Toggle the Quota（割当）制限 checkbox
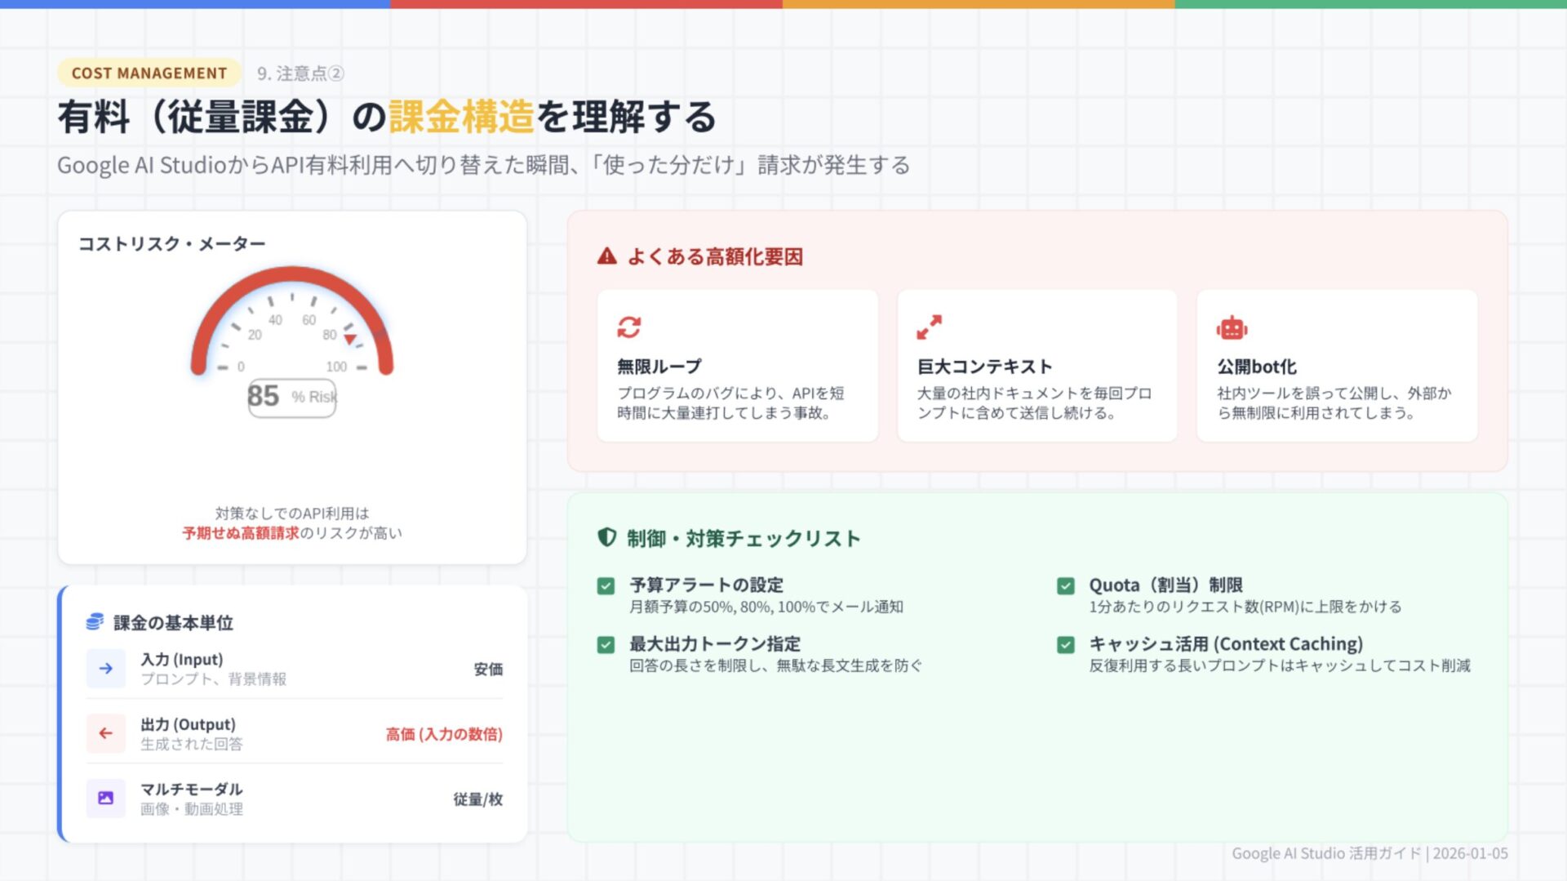Screen dimensions: 1567x881 tap(1065, 586)
